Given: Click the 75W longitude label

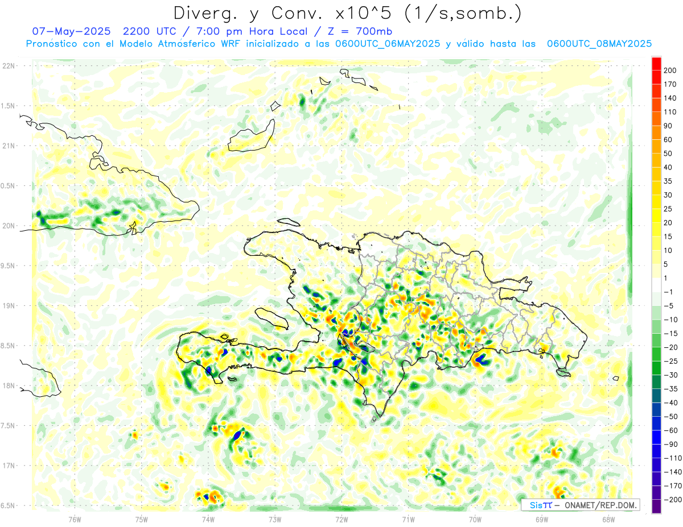Looking at the screenshot, I should click(141, 518).
